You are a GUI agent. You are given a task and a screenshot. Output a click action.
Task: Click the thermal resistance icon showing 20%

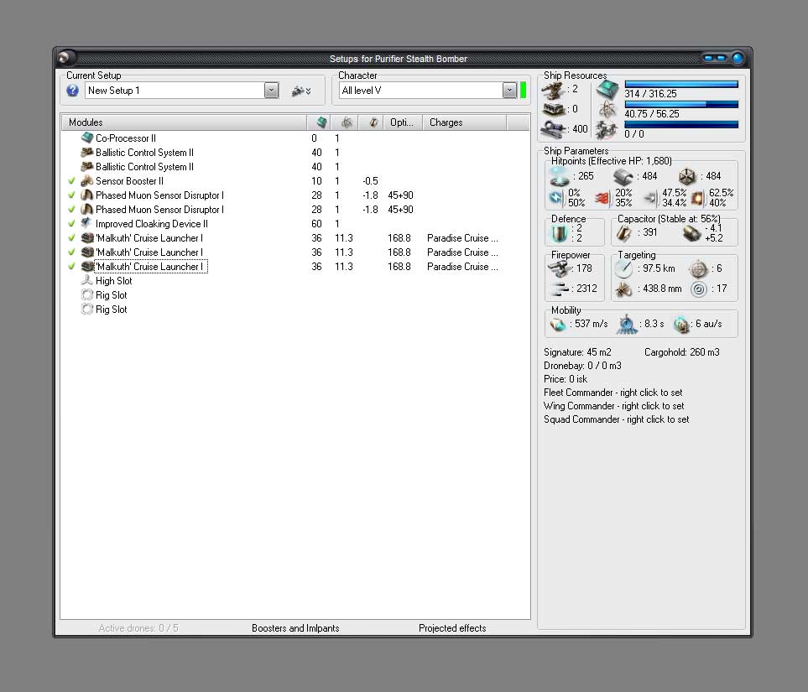pos(602,198)
